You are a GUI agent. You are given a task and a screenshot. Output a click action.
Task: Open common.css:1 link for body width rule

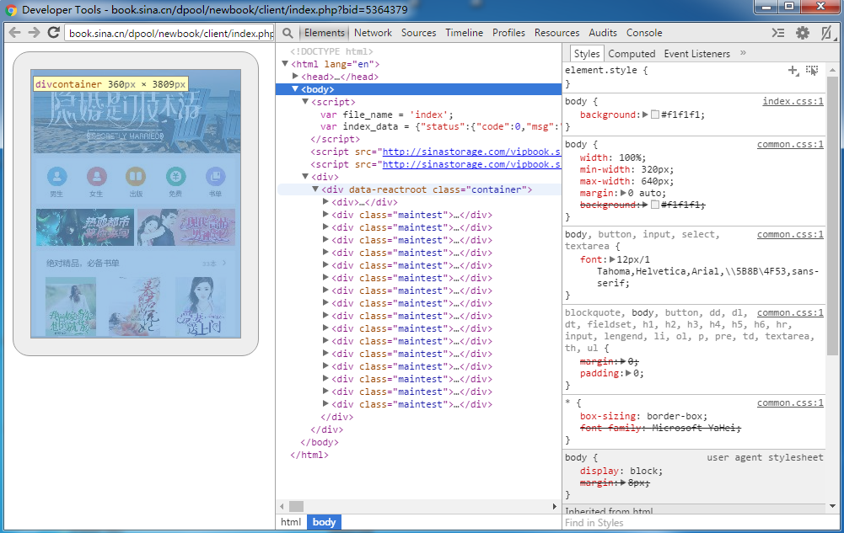click(x=790, y=144)
